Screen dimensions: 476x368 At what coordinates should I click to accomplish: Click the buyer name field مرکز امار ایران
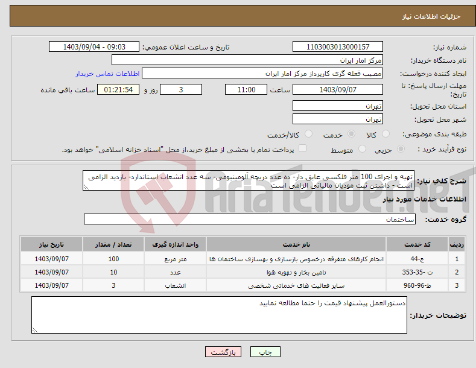pyautogui.click(x=247, y=60)
